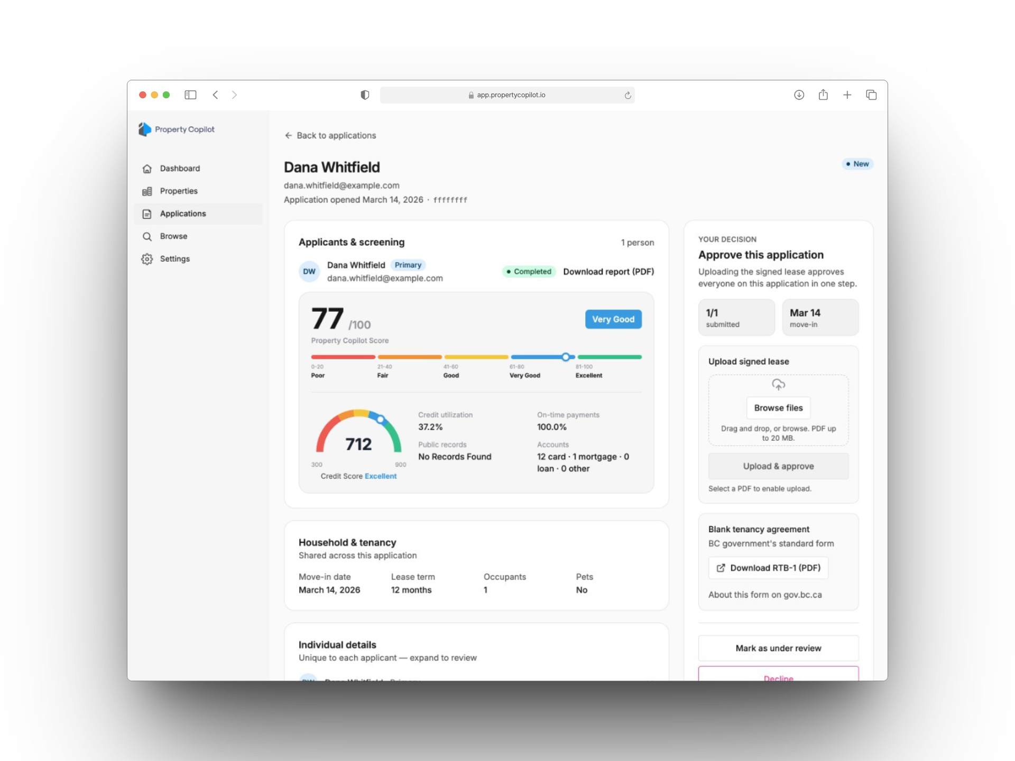1015x761 pixels.
Task: Open the Properties menu item
Action: 199,191
